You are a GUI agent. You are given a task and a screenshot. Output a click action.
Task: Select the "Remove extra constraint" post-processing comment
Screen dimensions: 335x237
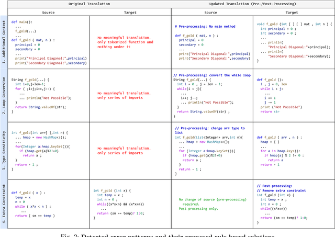(x=285, y=191)
